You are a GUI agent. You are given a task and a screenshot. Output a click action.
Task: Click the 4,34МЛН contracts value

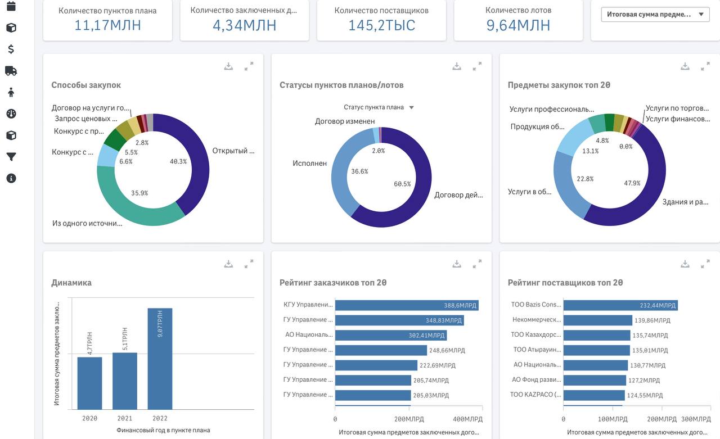pyautogui.click(x=244, y=25)
